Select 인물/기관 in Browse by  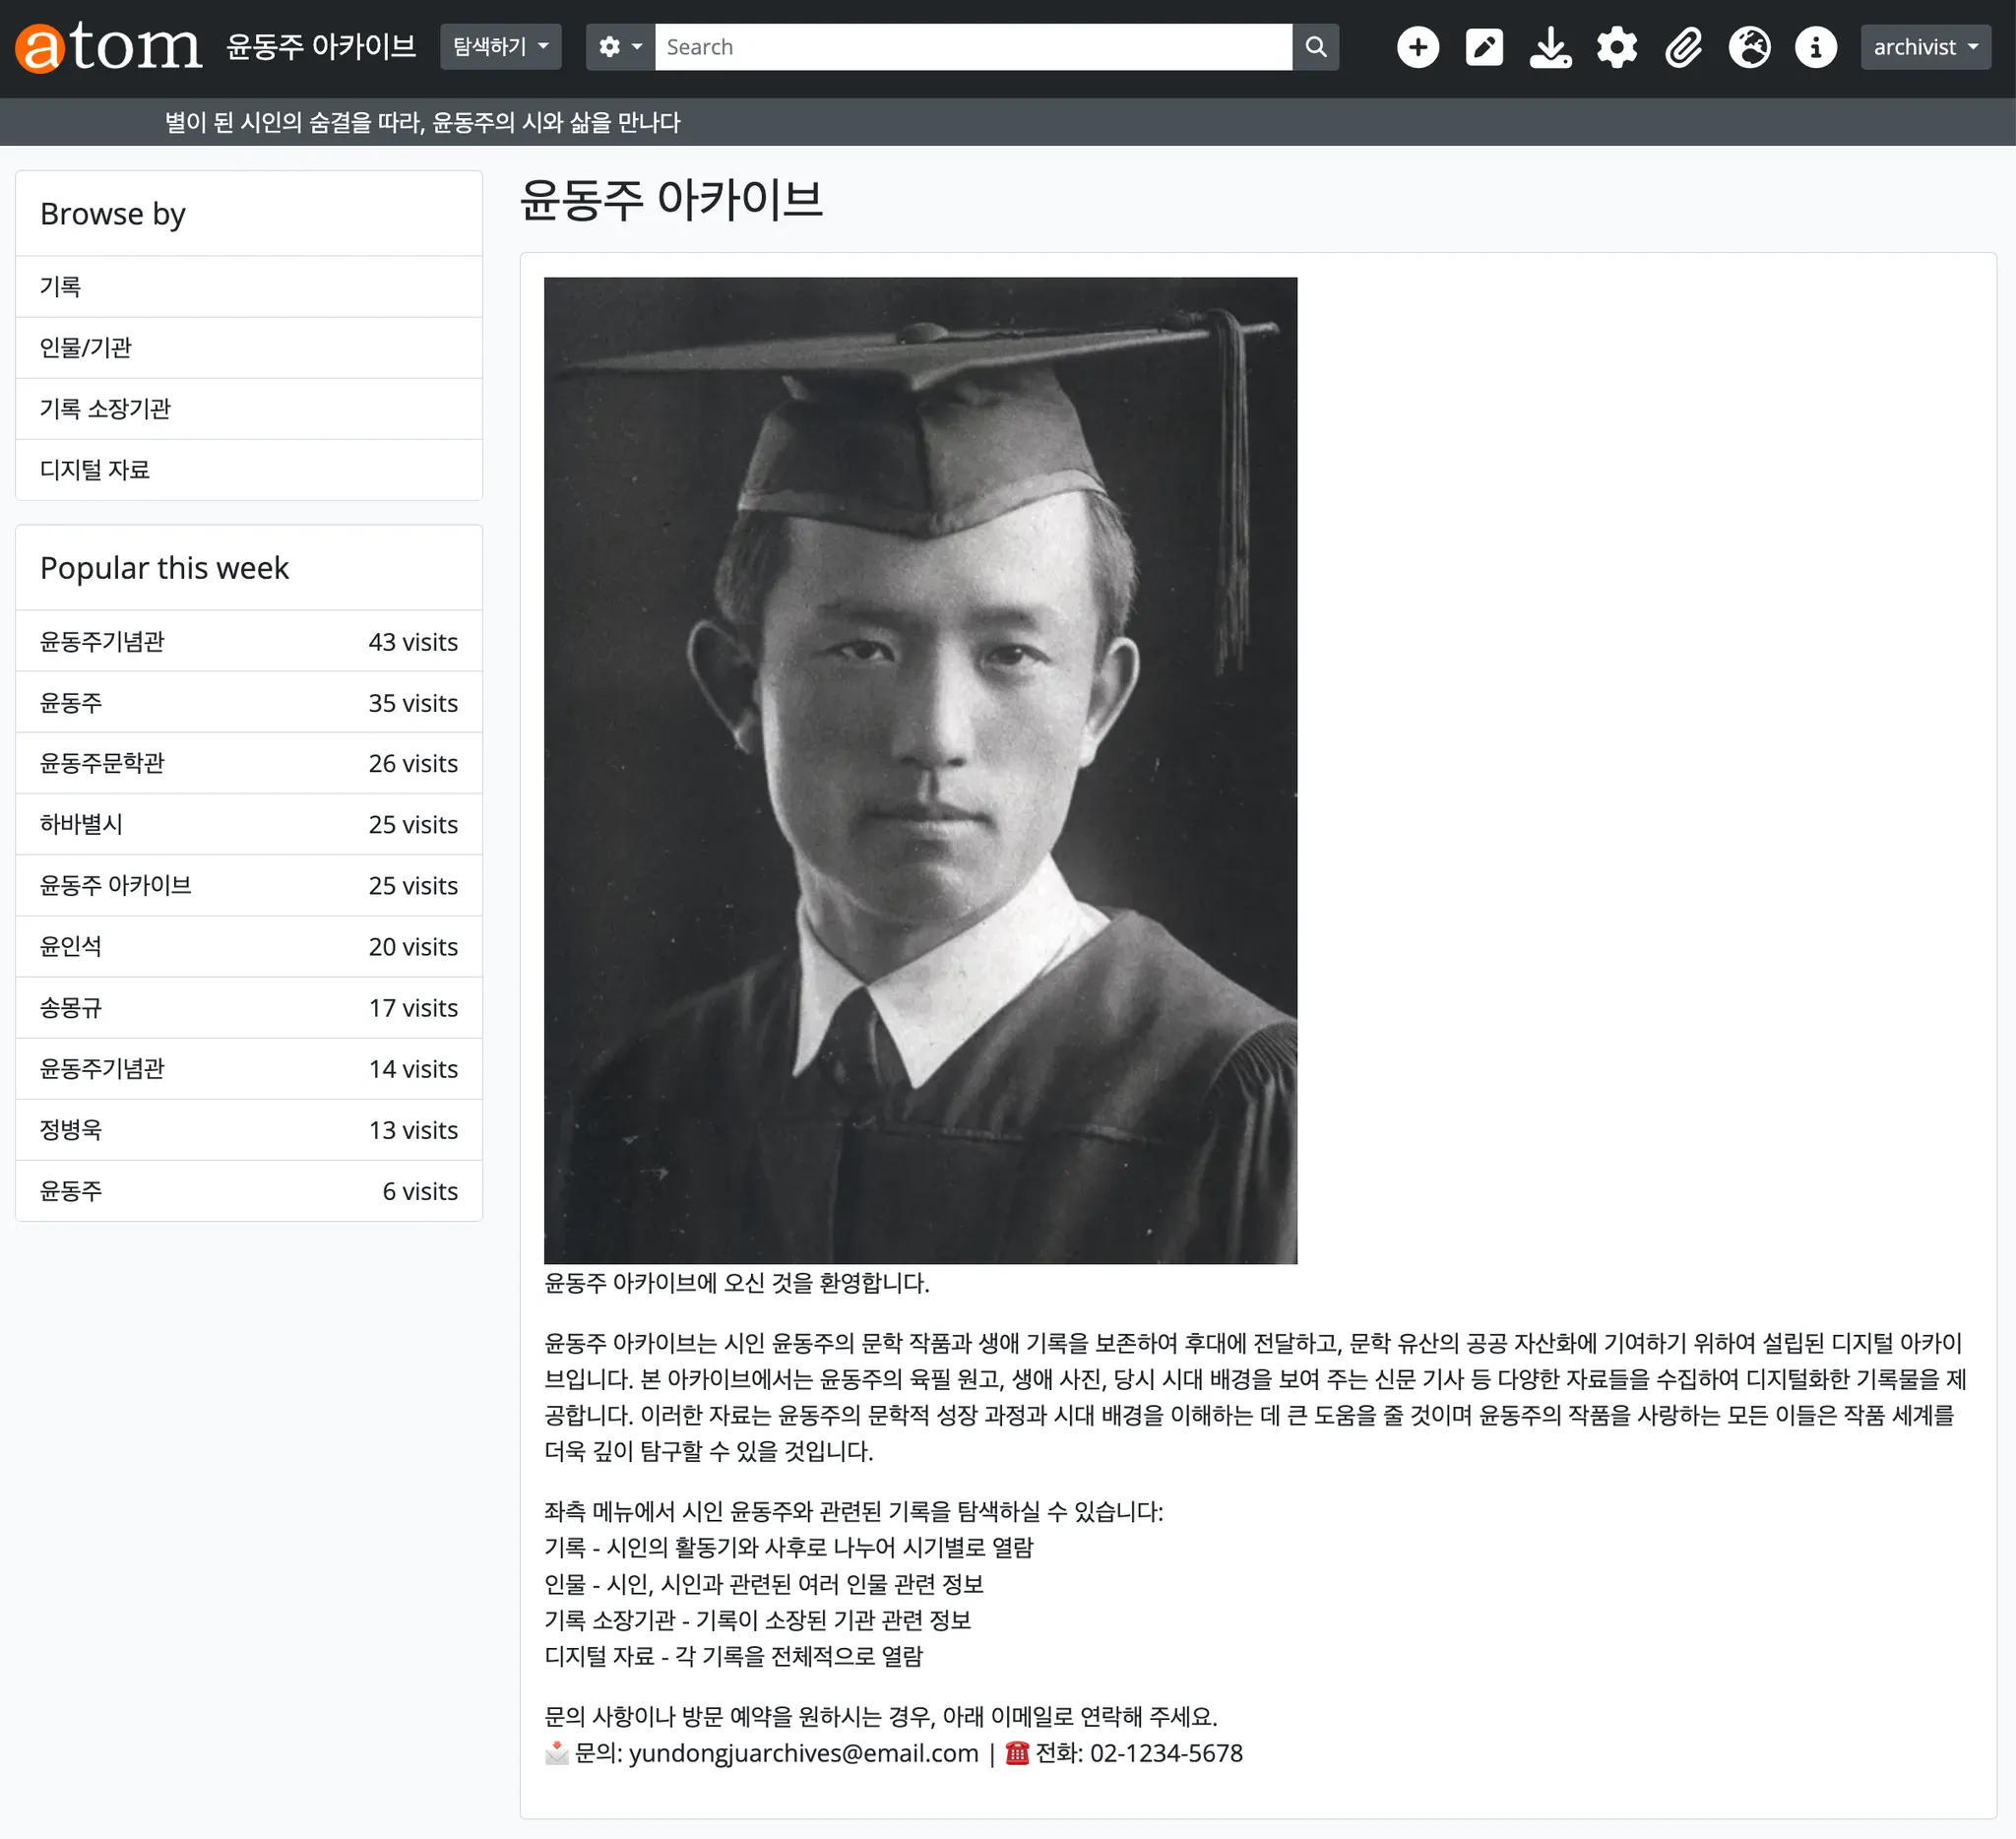pyautogui.click(x=86, y=348)
